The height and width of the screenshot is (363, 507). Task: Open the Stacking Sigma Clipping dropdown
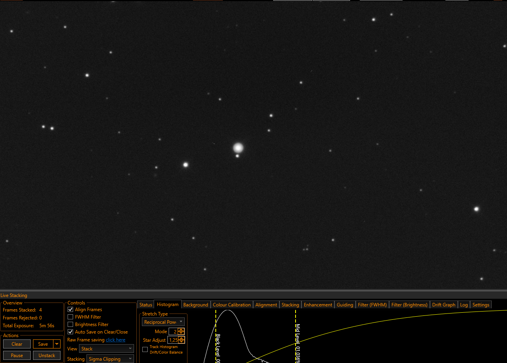click(x=110, y=359)
